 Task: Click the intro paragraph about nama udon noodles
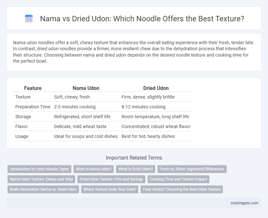134,52
